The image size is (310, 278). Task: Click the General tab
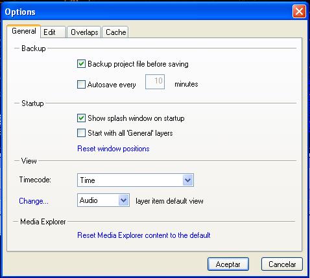coord(24,31)
